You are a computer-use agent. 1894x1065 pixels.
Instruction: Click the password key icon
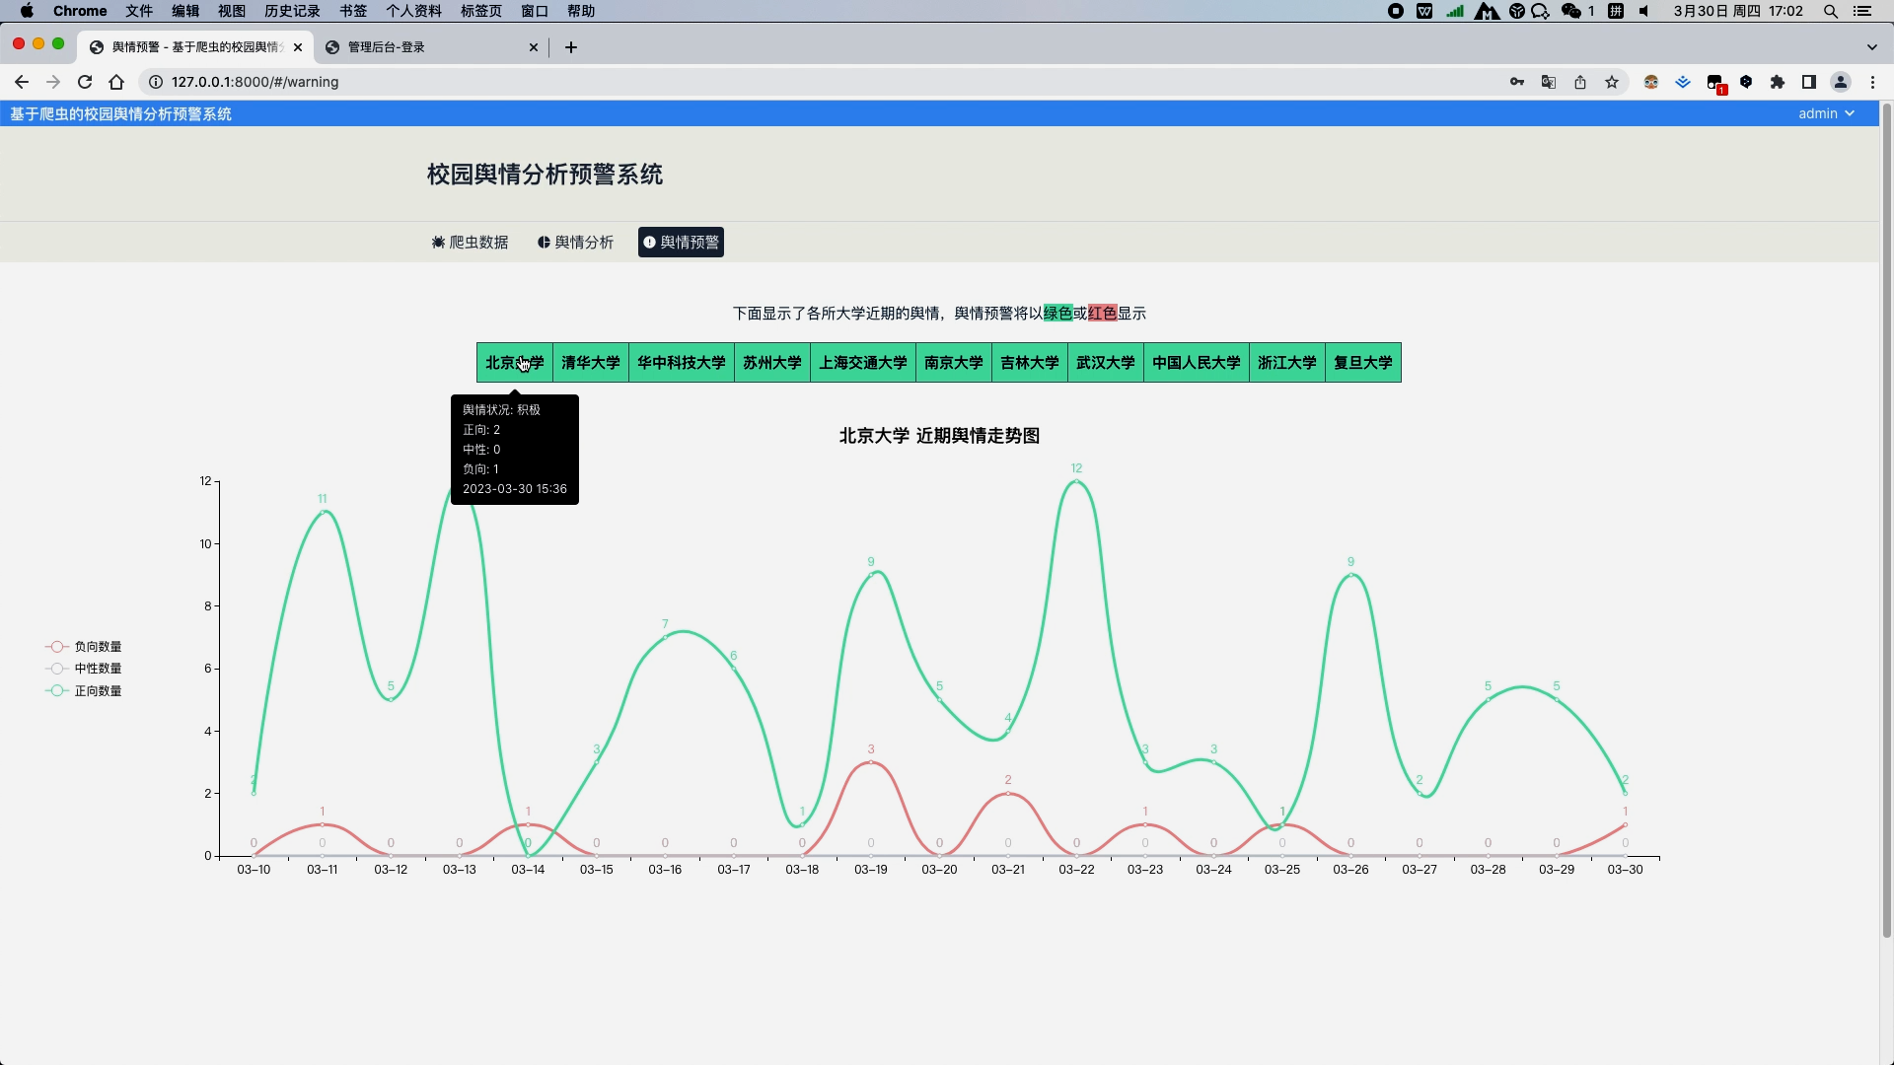pos(1517,82)
